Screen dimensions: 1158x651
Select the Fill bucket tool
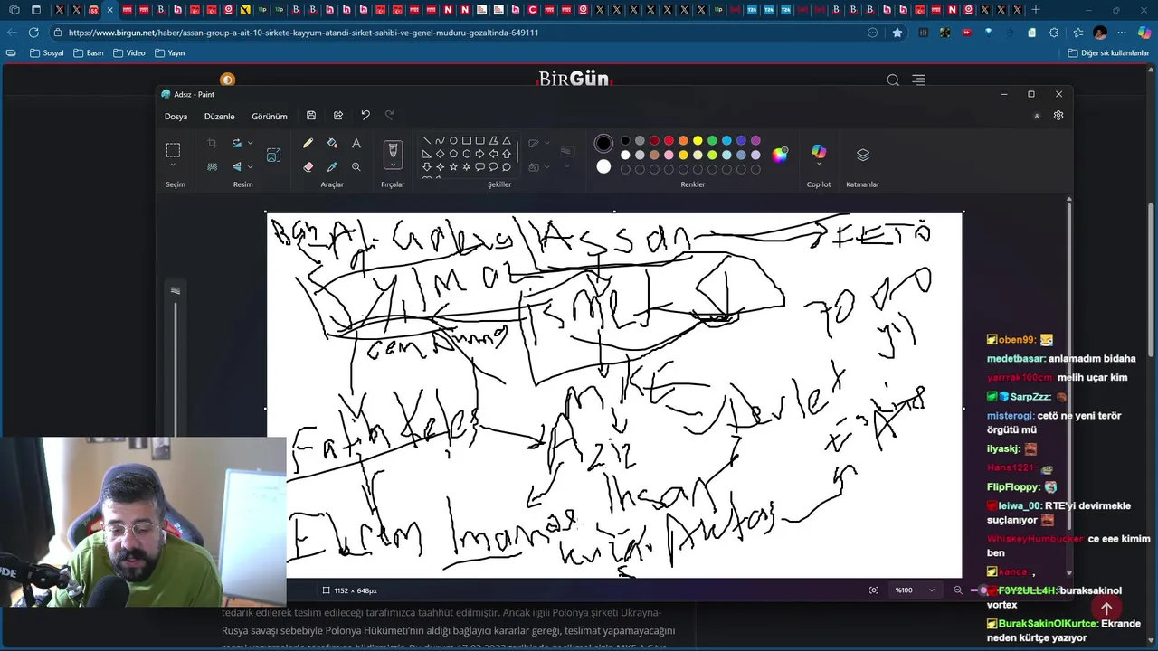(x=332, y=143)
